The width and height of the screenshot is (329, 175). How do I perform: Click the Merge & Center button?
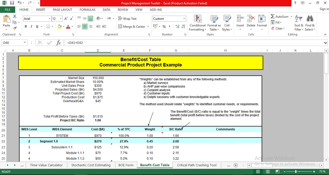132,26
